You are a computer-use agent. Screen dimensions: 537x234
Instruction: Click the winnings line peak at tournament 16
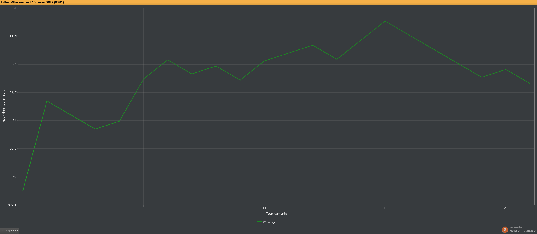(x=385, y=21)
